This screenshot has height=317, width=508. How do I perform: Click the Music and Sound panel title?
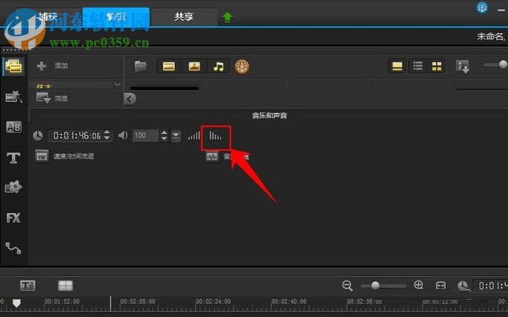pyautogui.click(x=270, y=115)
